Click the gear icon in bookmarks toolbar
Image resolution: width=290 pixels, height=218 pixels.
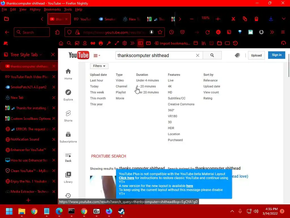pyautogui.click(x=125, y=43)
